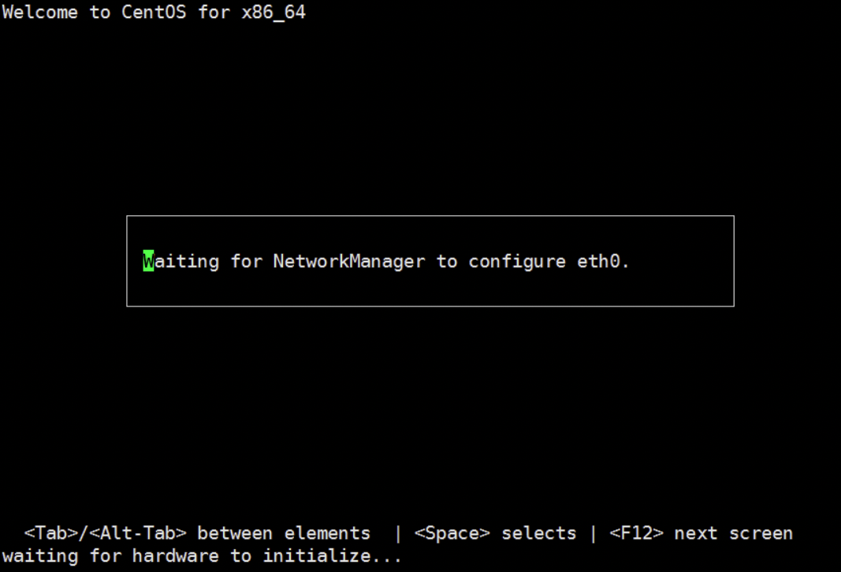Click the separator pipe before "<F12>"

[x=593, y=534]
